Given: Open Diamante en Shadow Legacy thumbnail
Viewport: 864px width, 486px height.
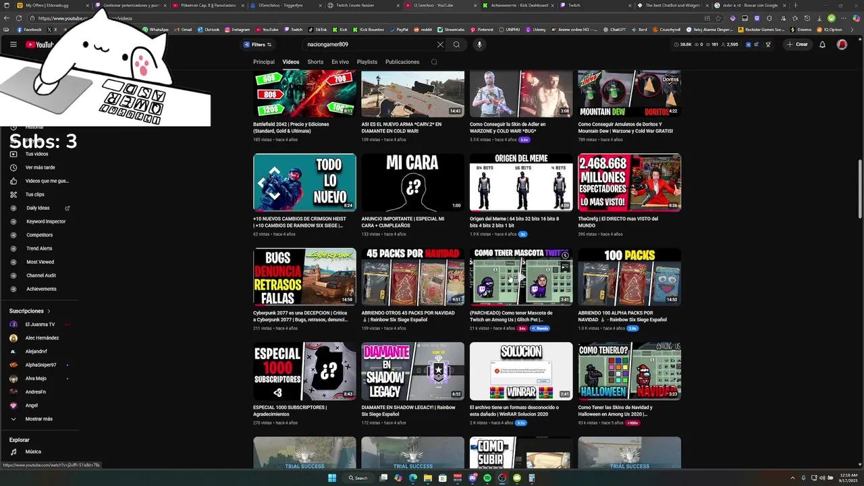Looking at the screenshot, I should coord(412,371).
